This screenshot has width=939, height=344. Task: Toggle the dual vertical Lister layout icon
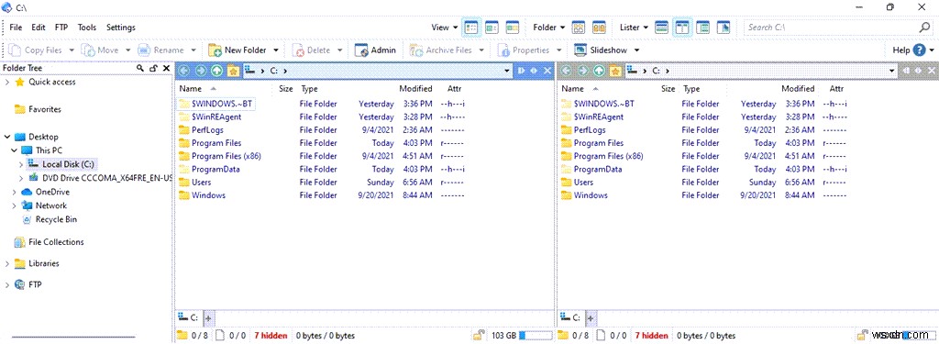(x=682, y=27)
